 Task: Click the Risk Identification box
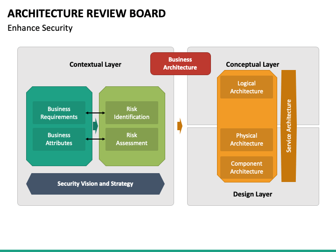click(x=132, y=113)
